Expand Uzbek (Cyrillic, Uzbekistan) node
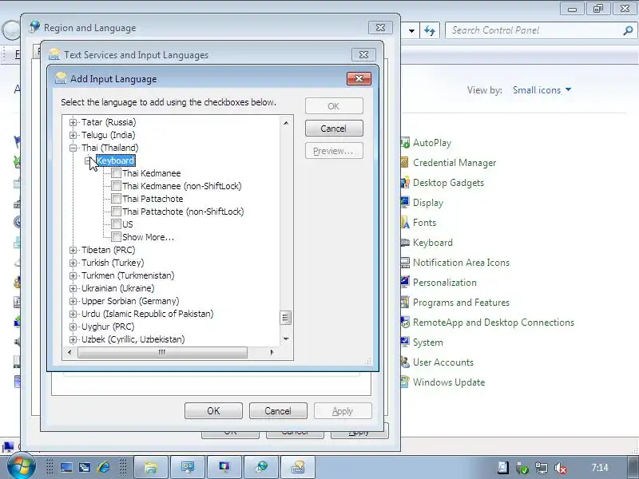Viewport: 639px width, 479px height. tap(73, 339)
